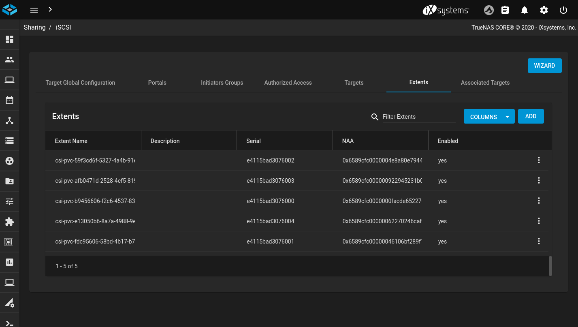Open the settings gear icon
Screen dimensions: 578x327
pyautogui.click(x=544, y=10)
